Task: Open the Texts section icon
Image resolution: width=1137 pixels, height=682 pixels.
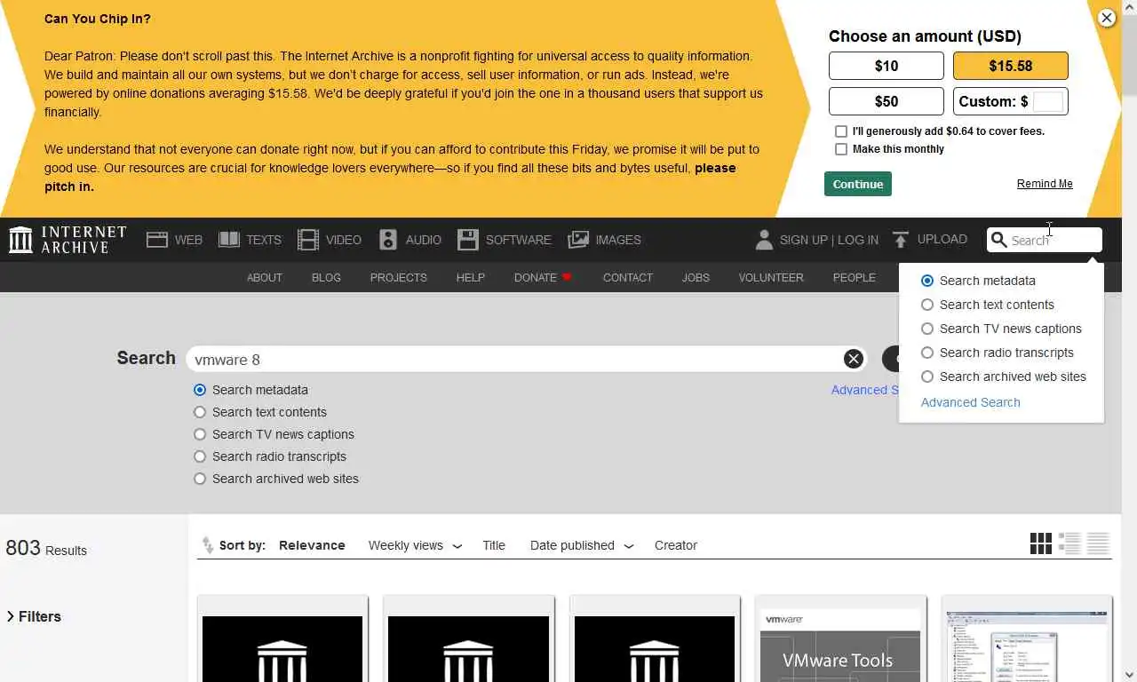Action: [x=229, y=240]
